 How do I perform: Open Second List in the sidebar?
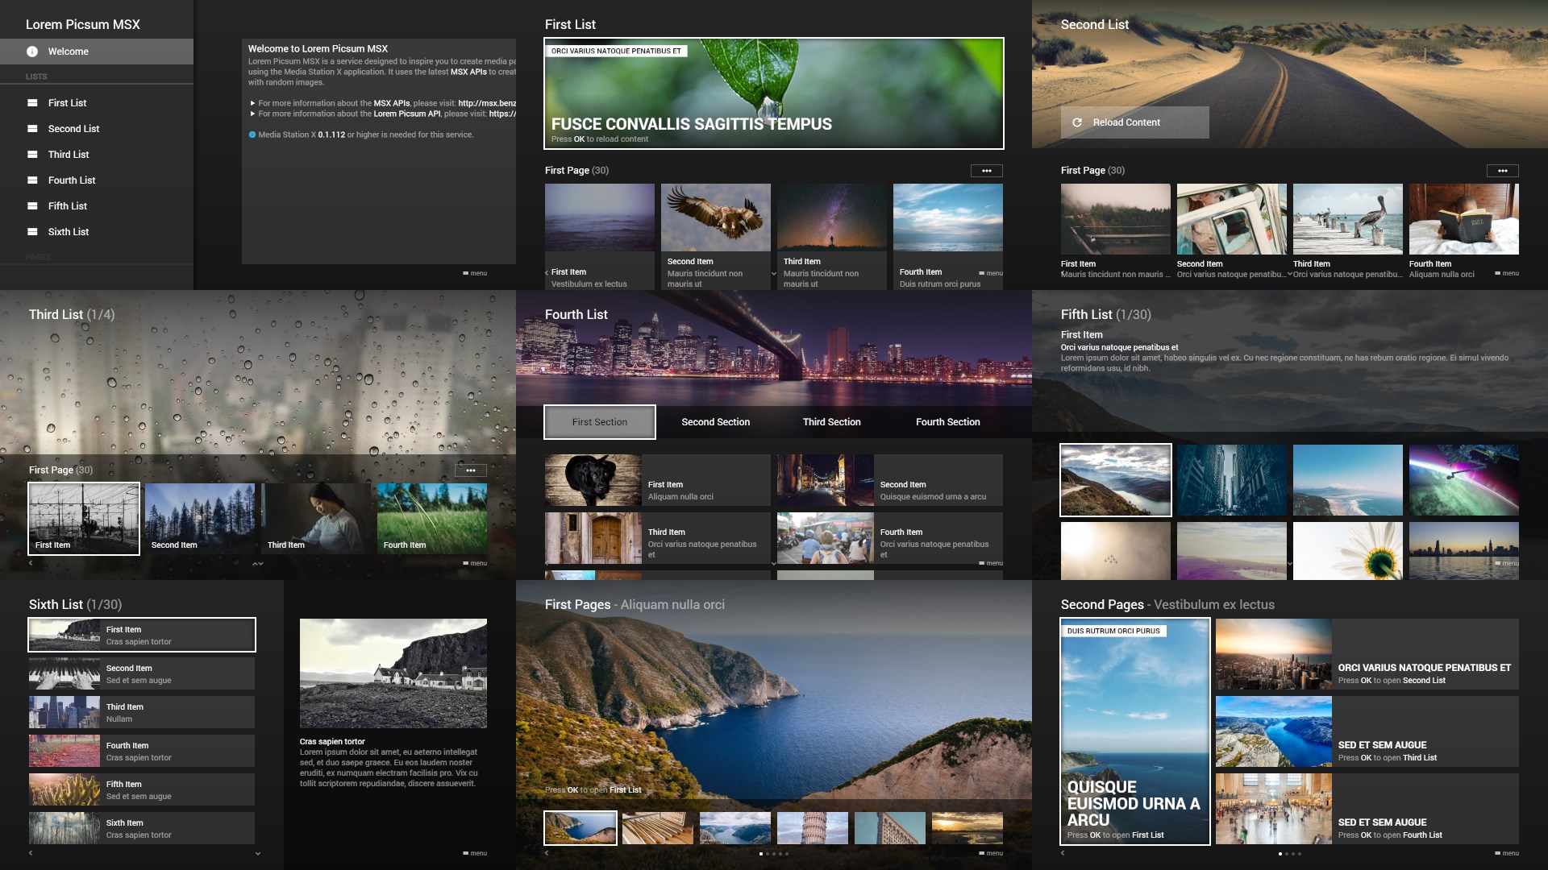pyautogui.click(x=73, y=129)
